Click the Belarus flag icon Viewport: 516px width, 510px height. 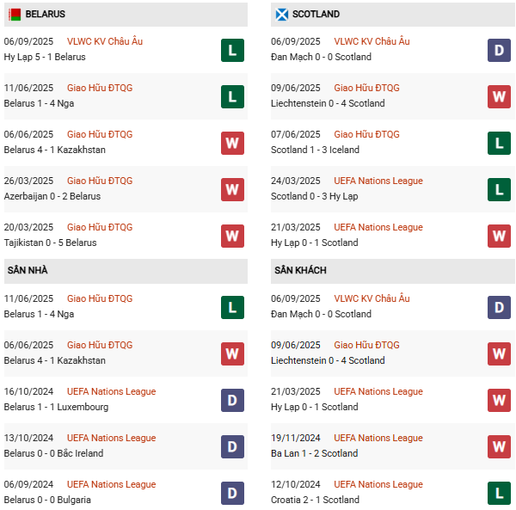click(15, 15)
